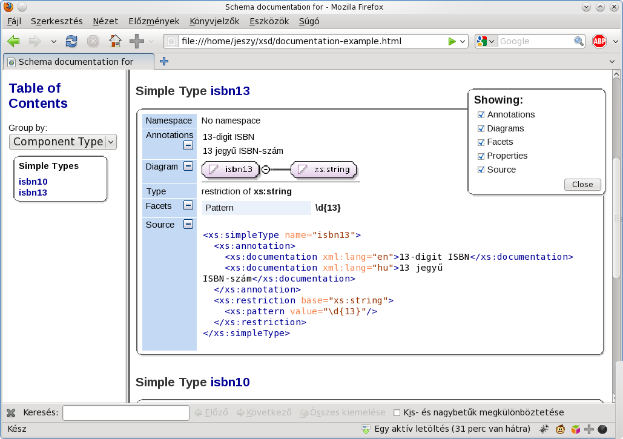This screenshot has width=623, height=439.
Task: Click the green Back arrow button
Action: (x=13, y=41)
